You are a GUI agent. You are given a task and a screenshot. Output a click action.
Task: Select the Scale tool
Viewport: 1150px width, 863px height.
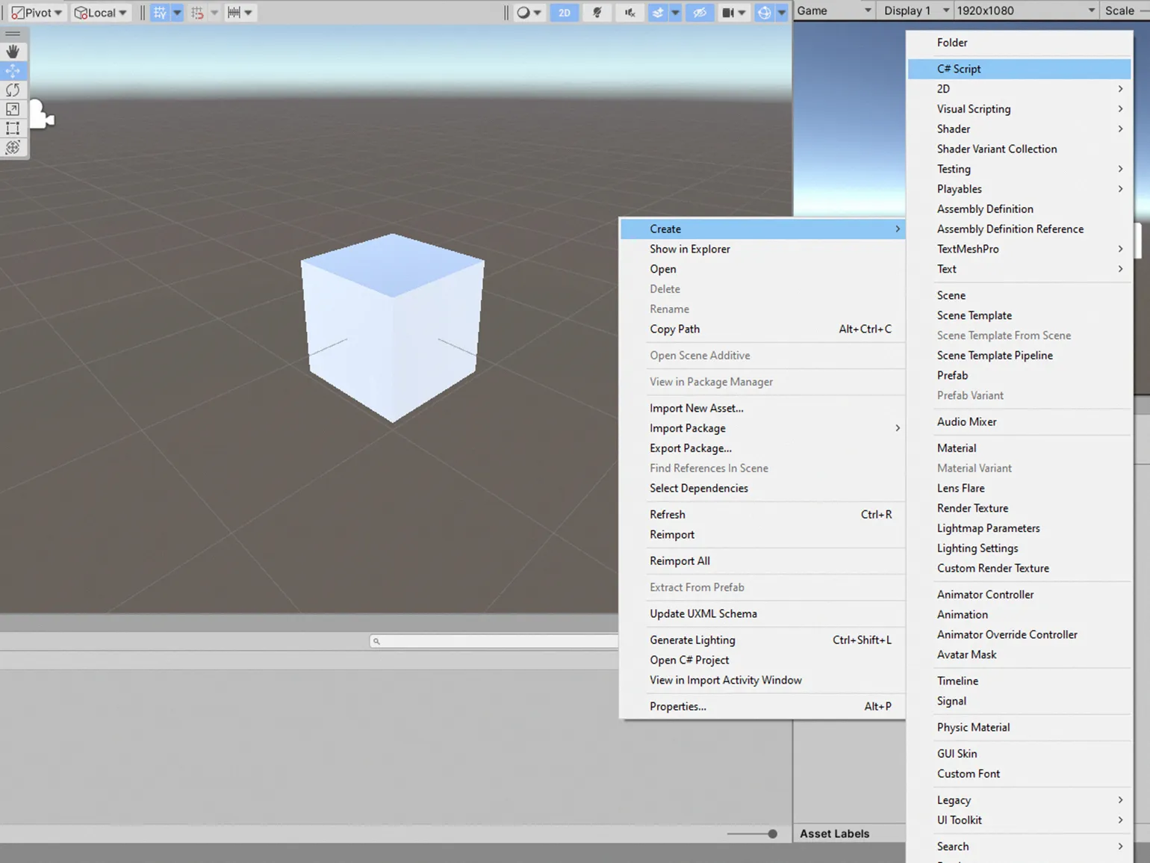pos(13,109)
